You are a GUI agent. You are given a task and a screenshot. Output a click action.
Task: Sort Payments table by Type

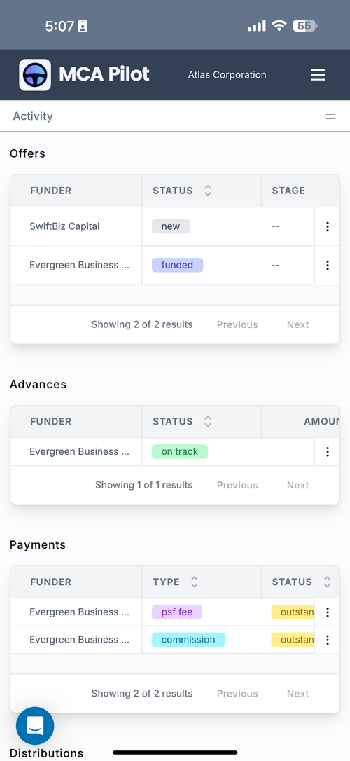tap(195, 582)
